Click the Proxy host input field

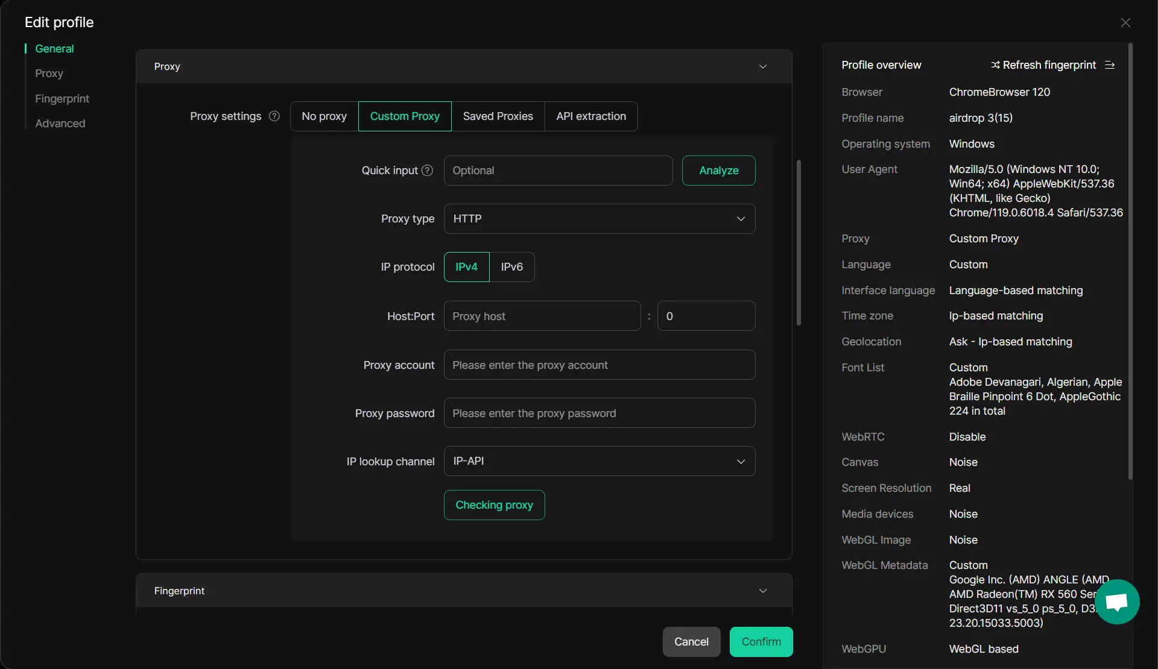tap(542, 316)
